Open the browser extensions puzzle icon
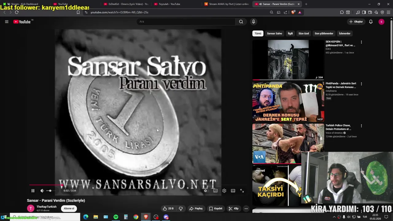This screenshot has width=393, height=221. [342, 12]
